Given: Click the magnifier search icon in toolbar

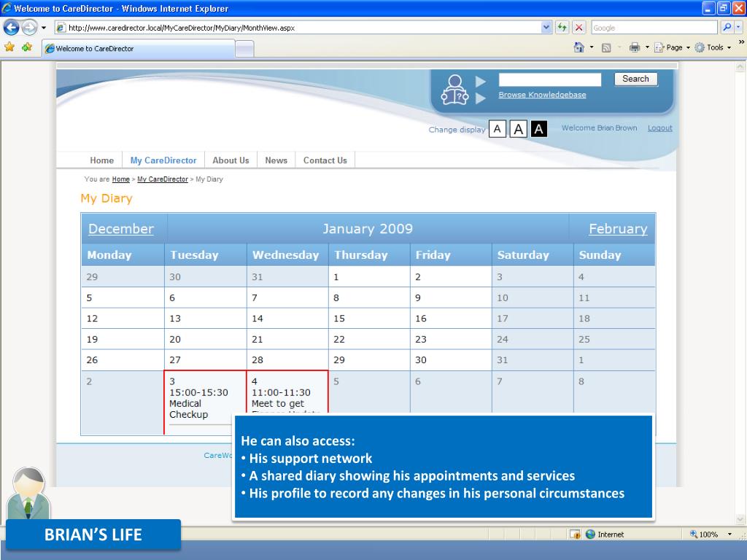Looking at the screenshot, I should [727, 28].
